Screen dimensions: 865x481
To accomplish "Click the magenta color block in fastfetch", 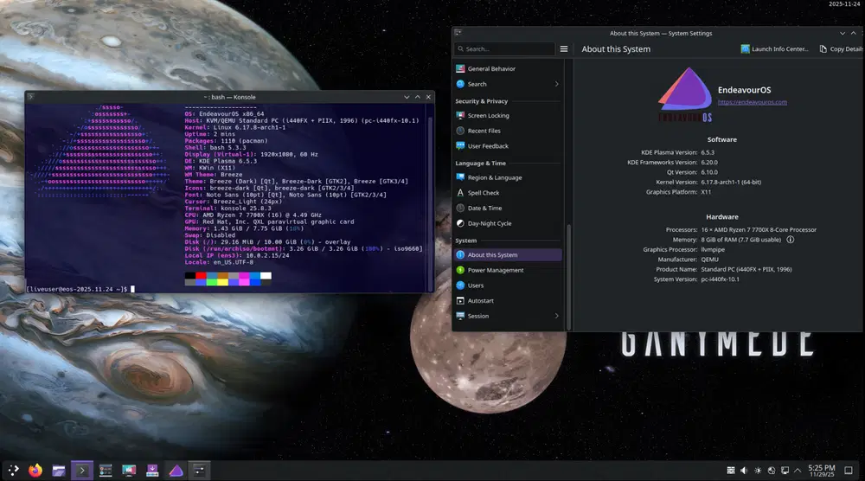I will coord(244,275).
